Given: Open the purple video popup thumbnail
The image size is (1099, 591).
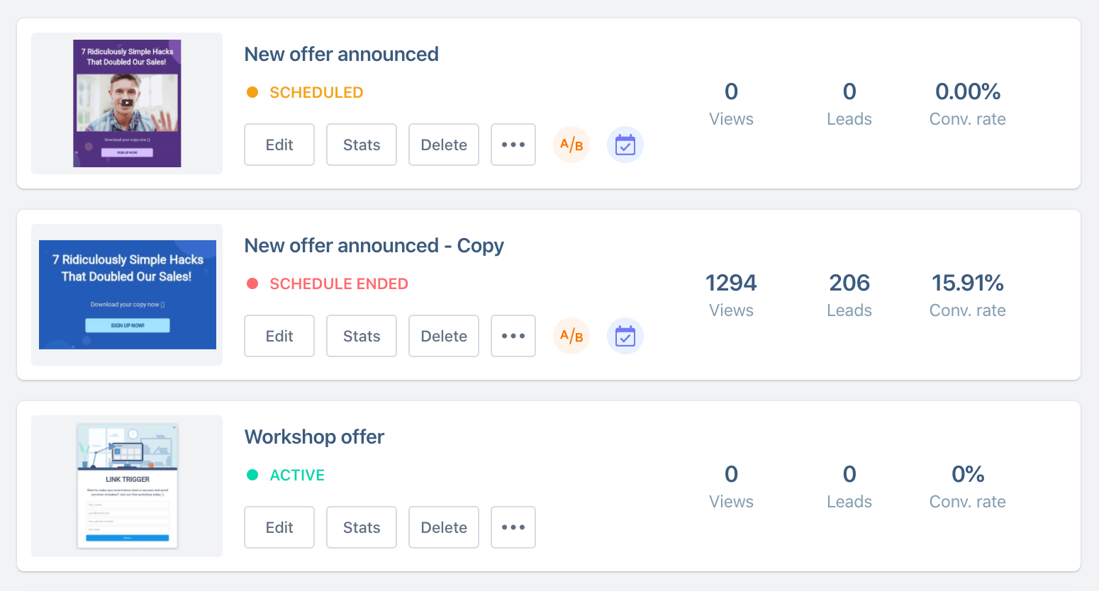Looking at the screenshot, I should tap(127, 103).
